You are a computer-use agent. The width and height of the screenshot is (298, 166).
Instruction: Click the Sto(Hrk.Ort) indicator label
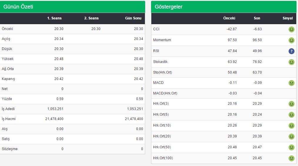pyautogui.click(x=163, y=72)
